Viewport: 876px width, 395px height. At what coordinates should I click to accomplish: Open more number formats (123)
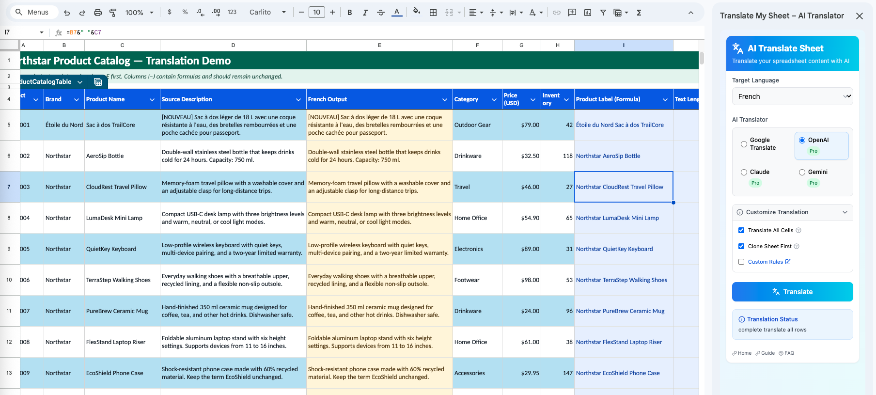pyautogui.click(x=232, y=12)
